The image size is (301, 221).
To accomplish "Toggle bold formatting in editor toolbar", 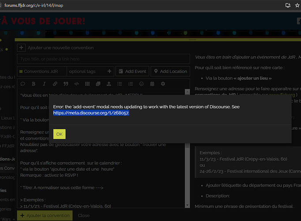I will tap(34, 84).
